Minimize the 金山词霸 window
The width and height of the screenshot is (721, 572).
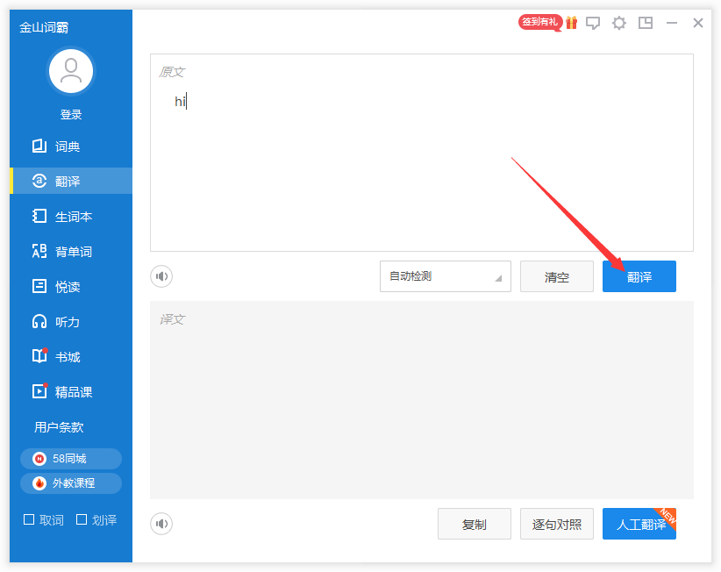coord(672,23)
